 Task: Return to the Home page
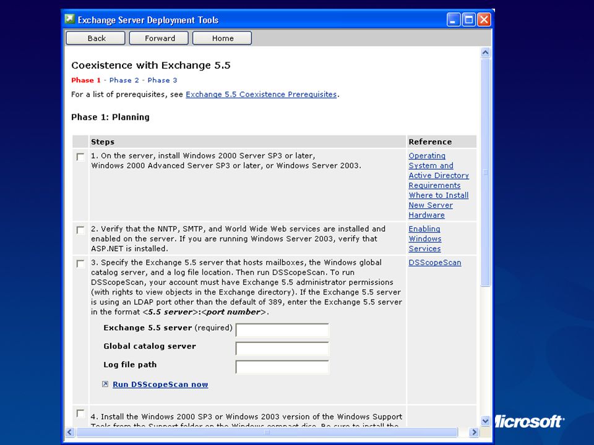pyautogui.click(x=222, y=38)
